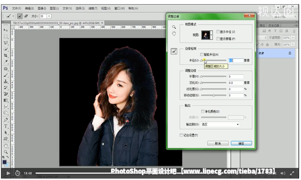
Task: Open the 窗口(W) menu
Action: [x=120, y=8]
